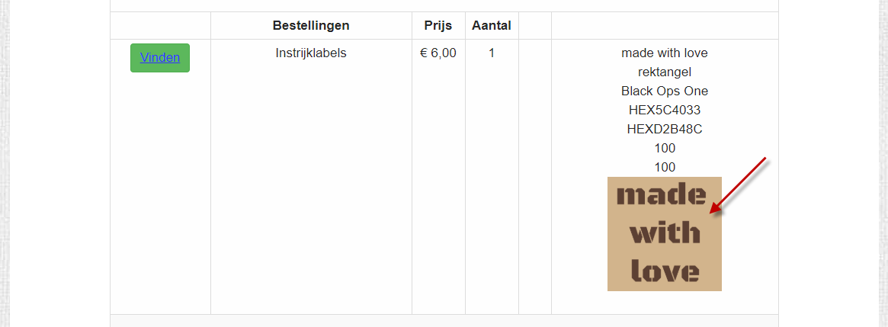
Task: Select the 'made with love' text line
Action: [665, 53]
